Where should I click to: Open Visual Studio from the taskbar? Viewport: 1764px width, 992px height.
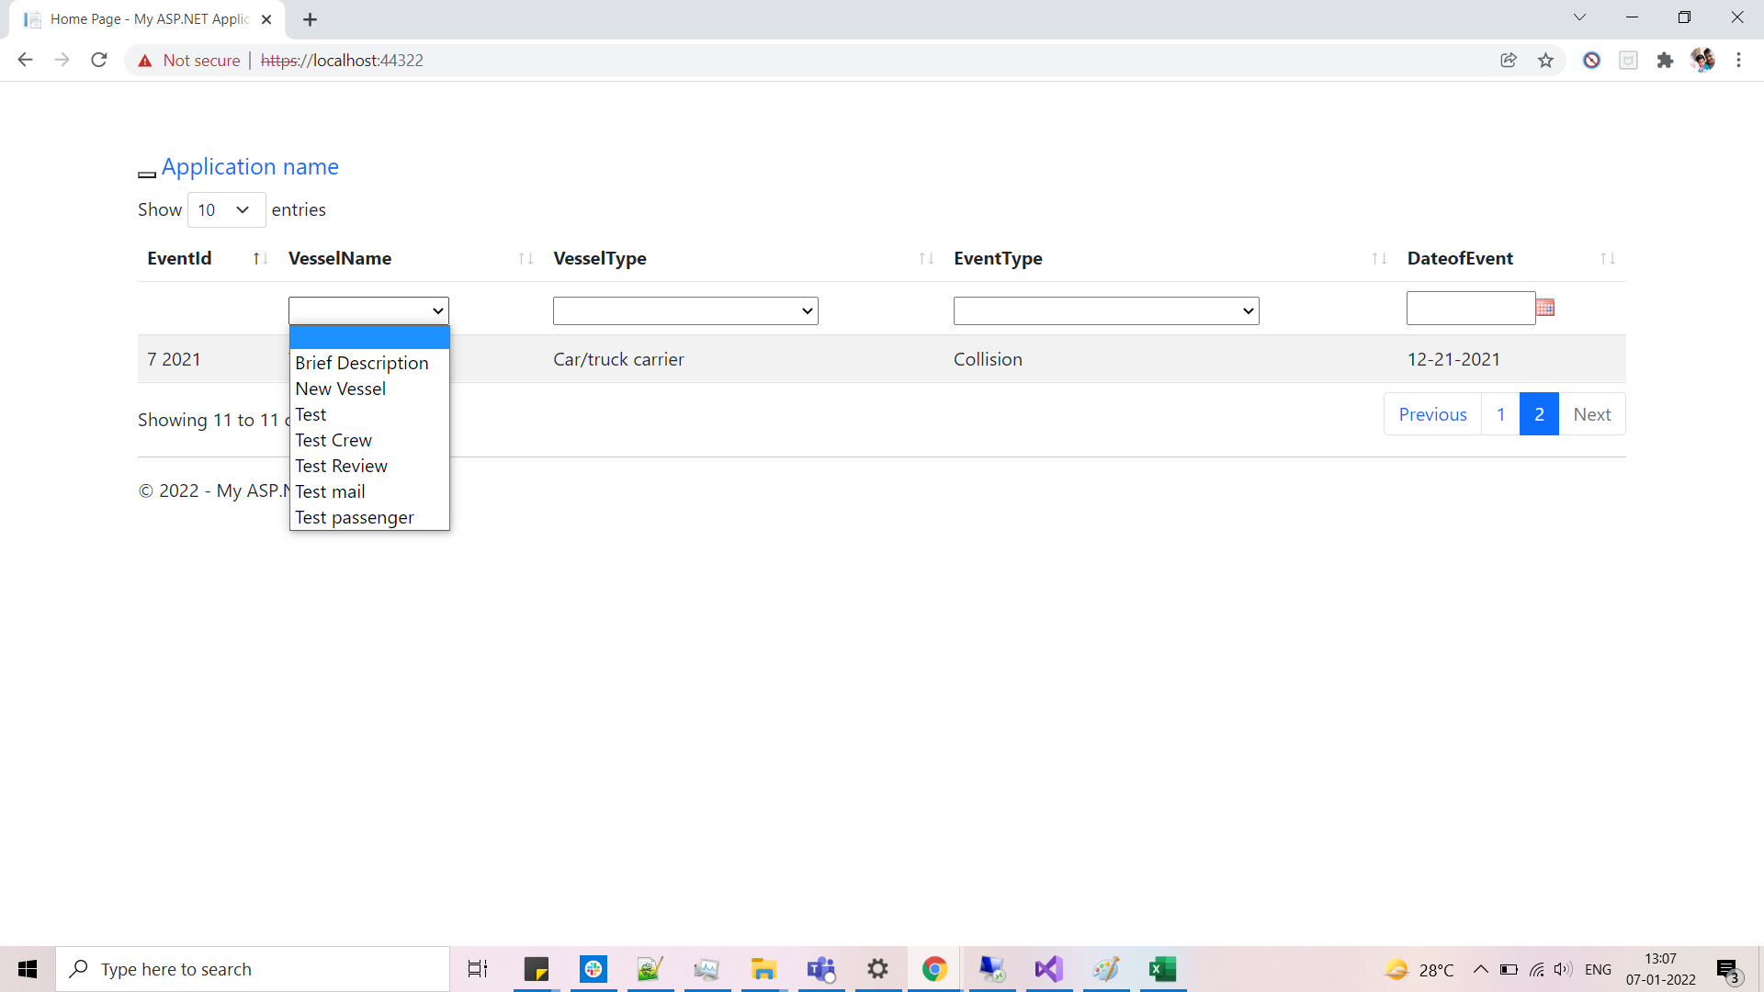coord(1048,969)
